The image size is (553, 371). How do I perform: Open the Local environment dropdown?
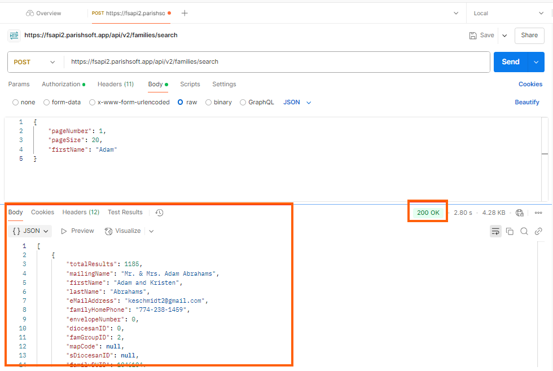[x=508, y=14]
